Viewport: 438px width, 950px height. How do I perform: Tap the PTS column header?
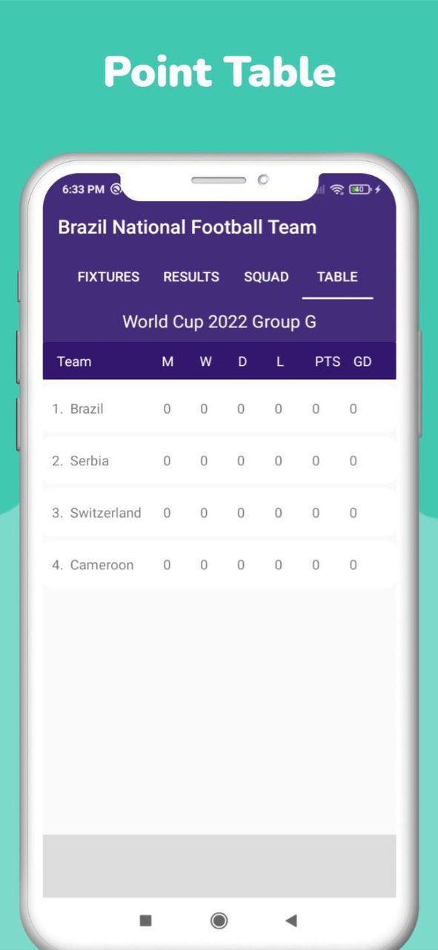coord(328,361)
